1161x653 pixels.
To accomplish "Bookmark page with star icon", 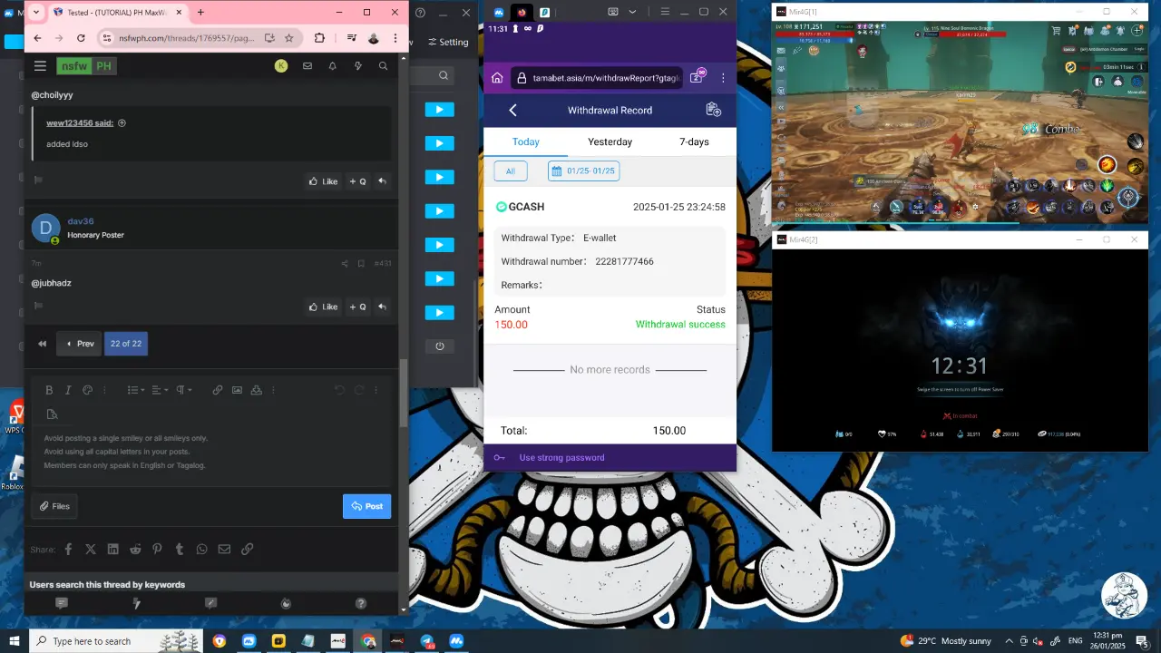I will [289, 38].
